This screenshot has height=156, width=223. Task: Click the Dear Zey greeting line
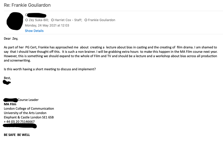click(11, 39)
